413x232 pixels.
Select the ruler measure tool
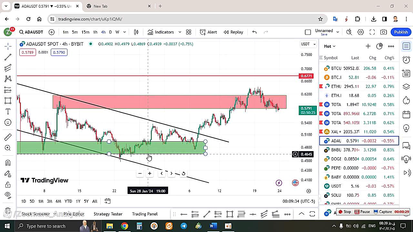(x=8, y=137)
